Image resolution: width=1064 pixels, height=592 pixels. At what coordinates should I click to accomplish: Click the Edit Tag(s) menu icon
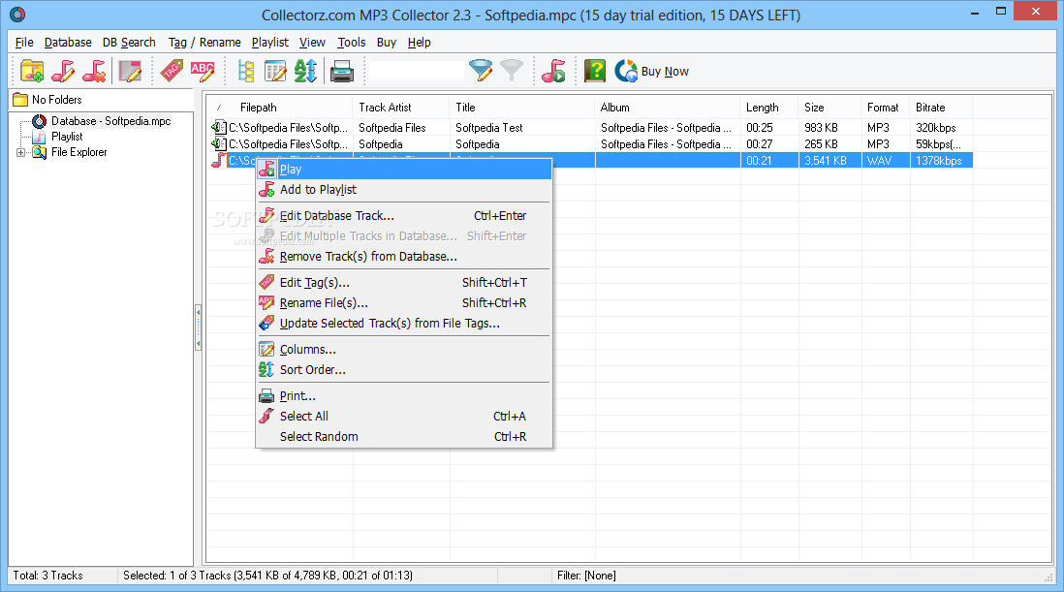click(x=266, y=282)
